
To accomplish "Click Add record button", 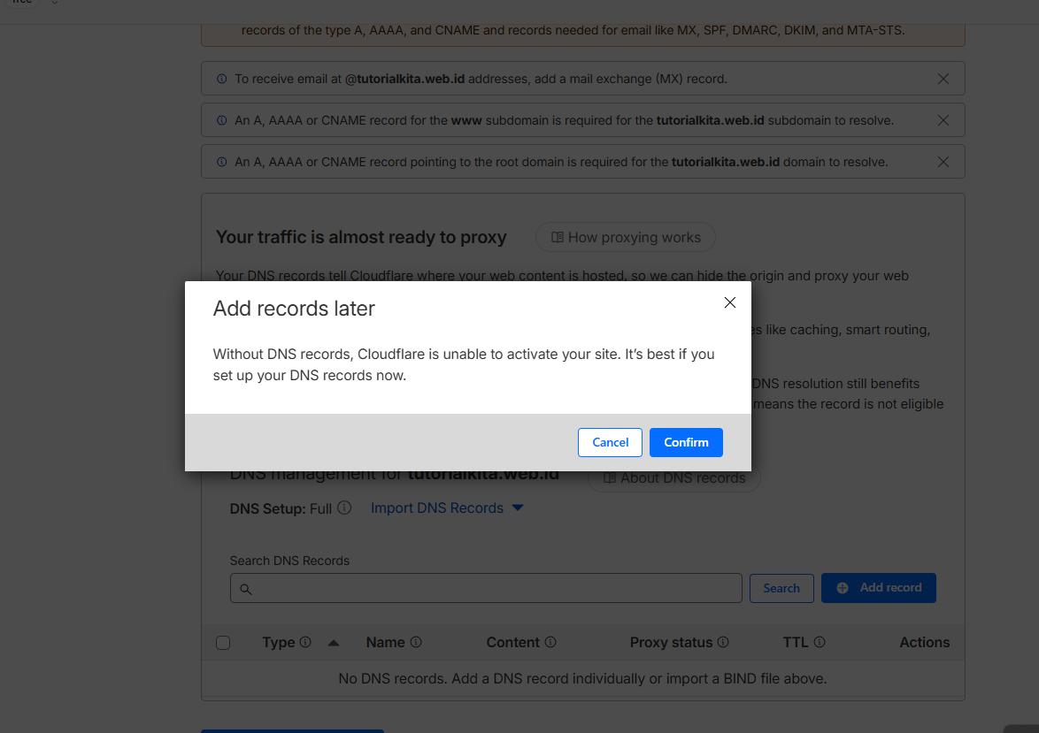I will click(x=878, y=588).
